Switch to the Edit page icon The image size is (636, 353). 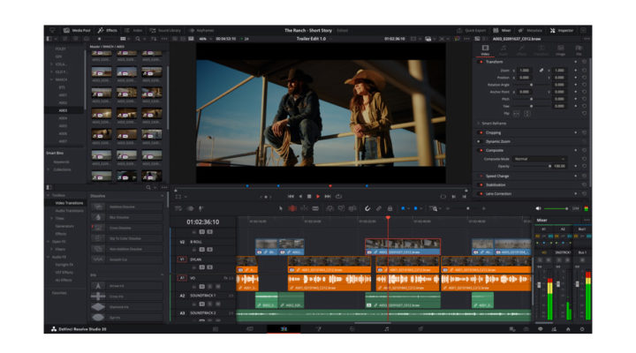click(x=284, y=329)
